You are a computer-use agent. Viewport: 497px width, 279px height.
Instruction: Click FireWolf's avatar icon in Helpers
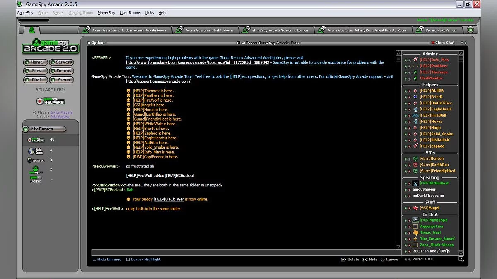[x=415, y=115]
